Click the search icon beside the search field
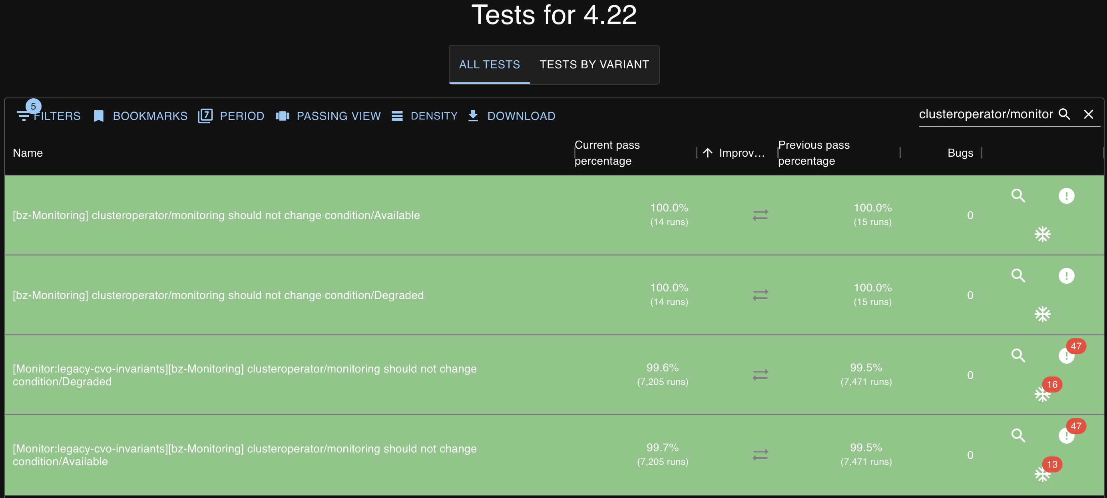This screenshot has width=1107, height=498. pyautogui.click(x=1065, y=114)
